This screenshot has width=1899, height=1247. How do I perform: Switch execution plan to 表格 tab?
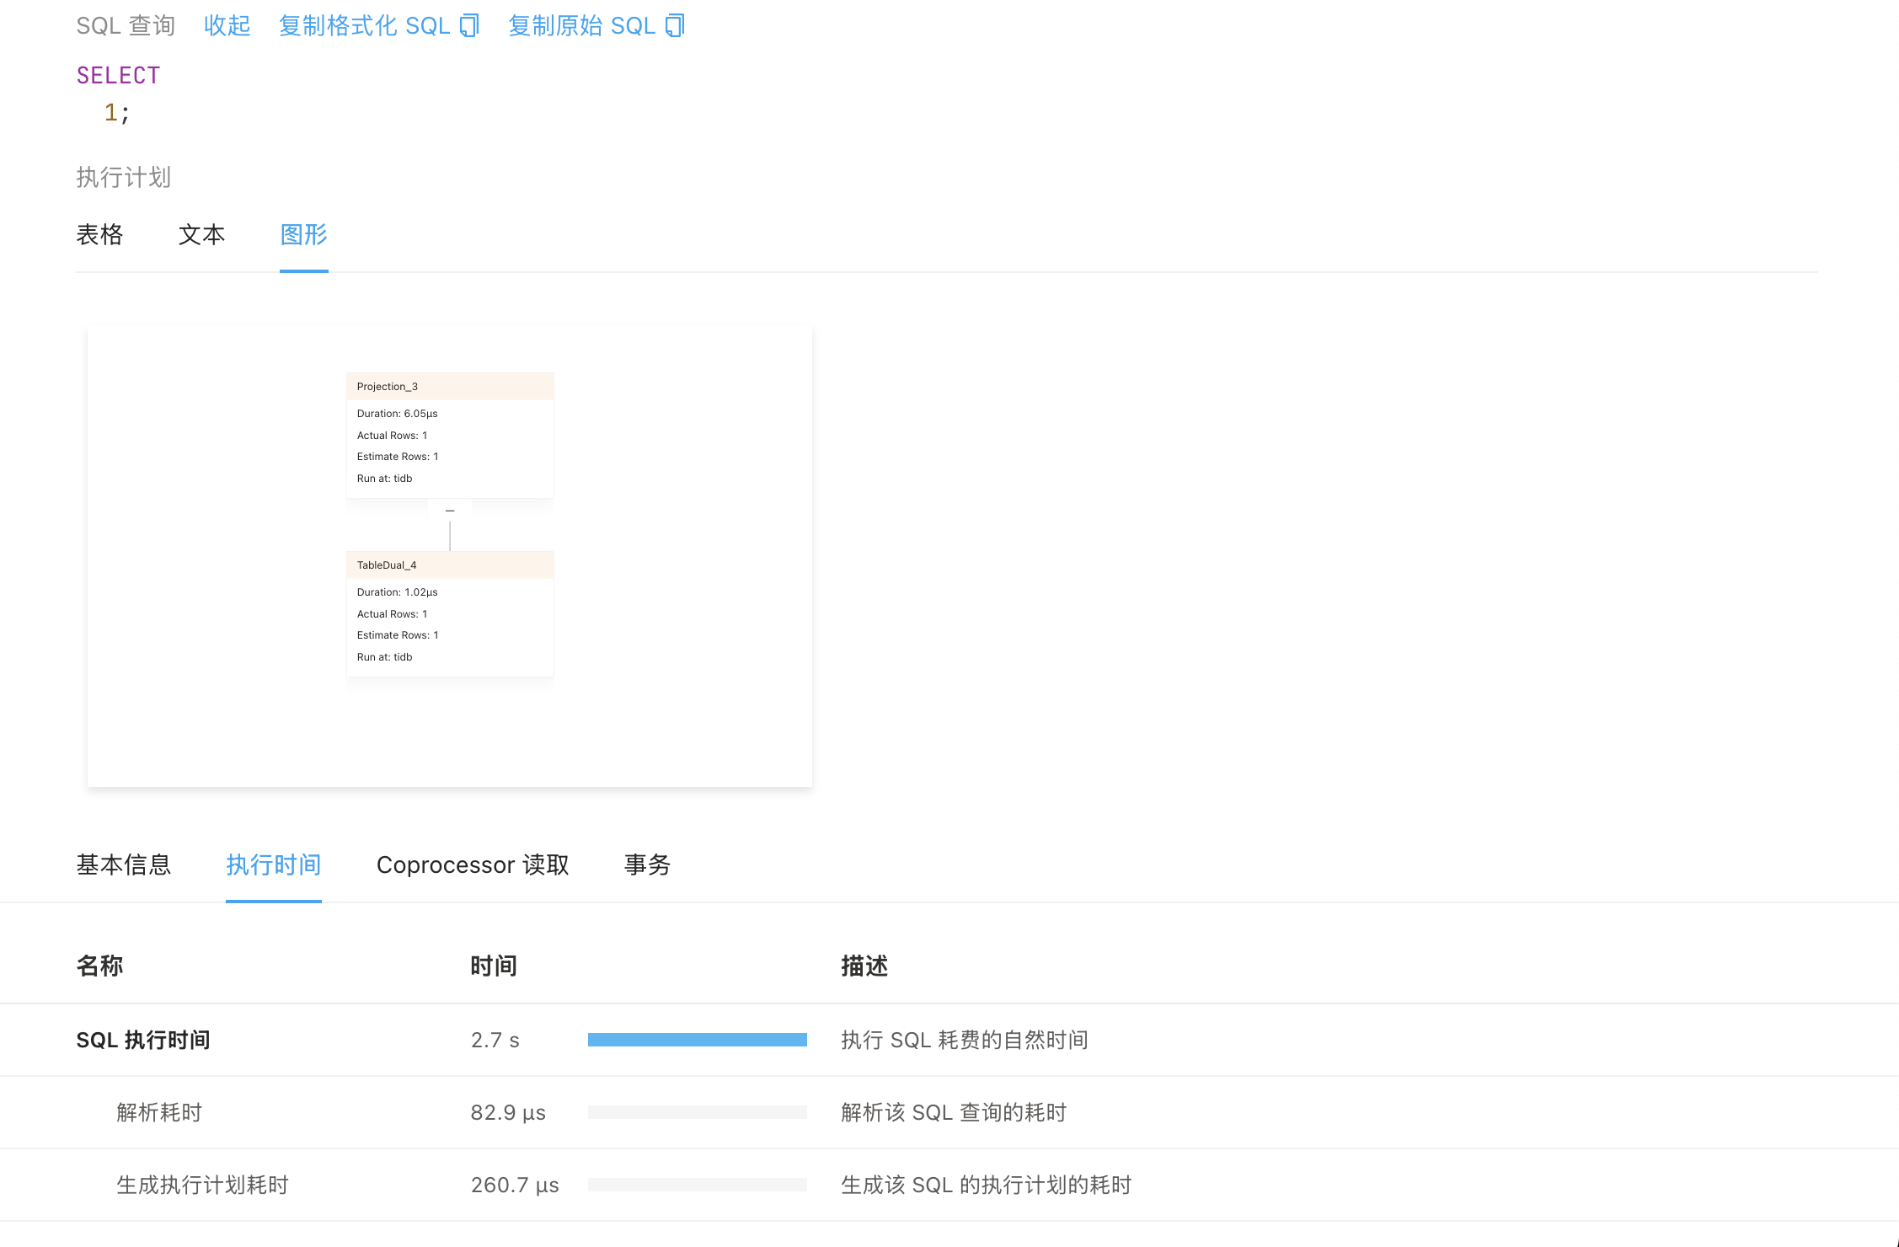coord(99,234)
